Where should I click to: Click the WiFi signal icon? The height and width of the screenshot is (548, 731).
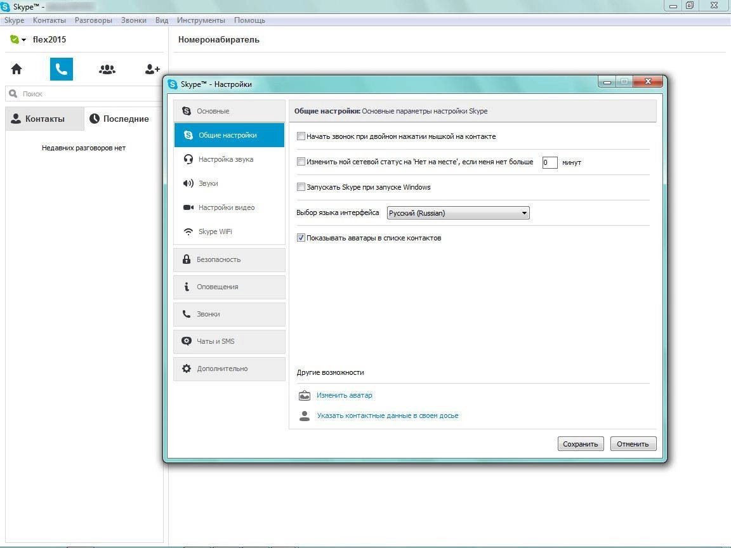click(188, 232)
